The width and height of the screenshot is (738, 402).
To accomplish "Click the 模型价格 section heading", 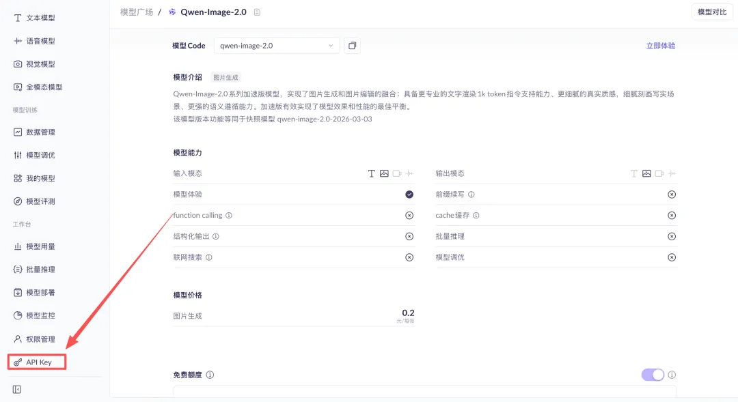I will click(187, 296).
